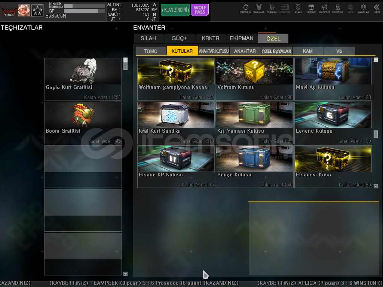Click the player avatar portrait
The height and width of the screenshot is (287, 383).
pos(24,10)
